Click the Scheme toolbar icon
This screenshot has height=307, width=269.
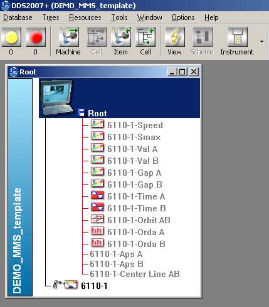coord(202,37)
